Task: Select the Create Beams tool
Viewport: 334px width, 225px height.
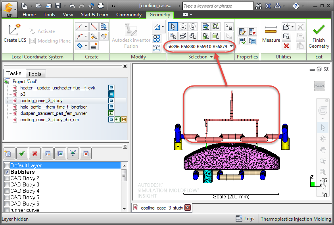Action: (94, 27)
